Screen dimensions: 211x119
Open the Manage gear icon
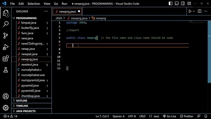tap(6, 108)
